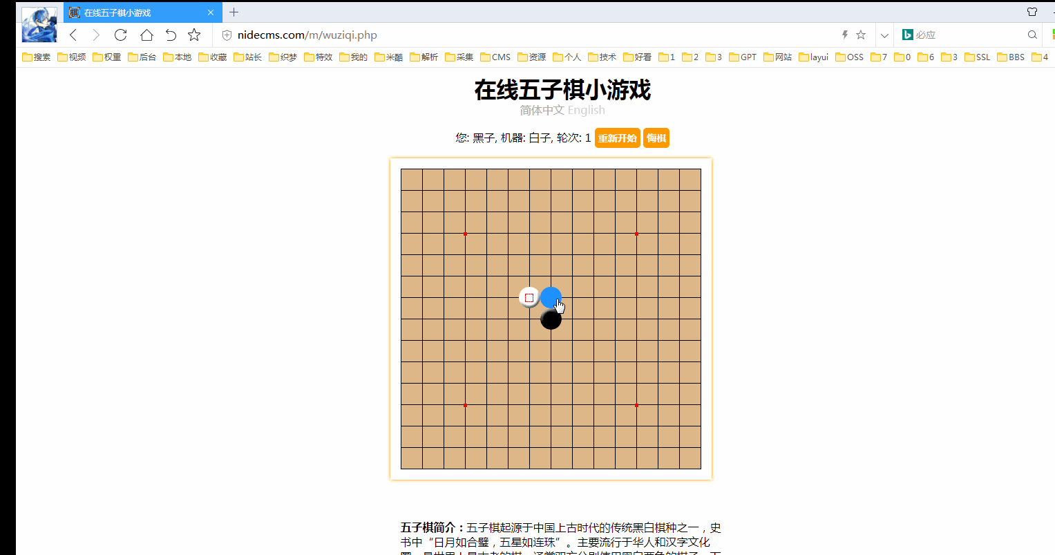Image resolution: width=1055 pixels, height=555 pixels.
Task: Open the GPT bookmarks folder
Action: point(743,57)
